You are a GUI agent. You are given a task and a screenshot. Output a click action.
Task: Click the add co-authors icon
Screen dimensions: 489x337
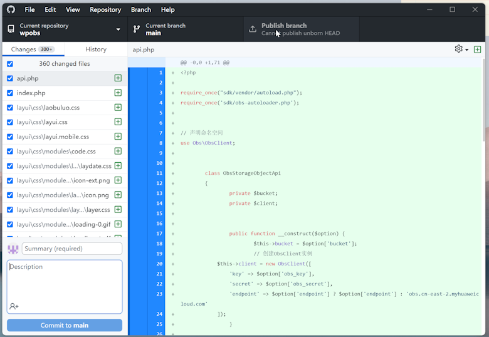[x=14, y=306]
